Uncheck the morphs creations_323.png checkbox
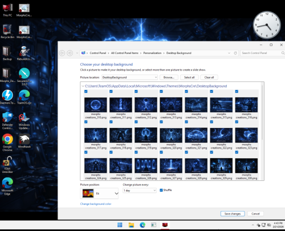 pyautogui.click(x=237, y=122)
